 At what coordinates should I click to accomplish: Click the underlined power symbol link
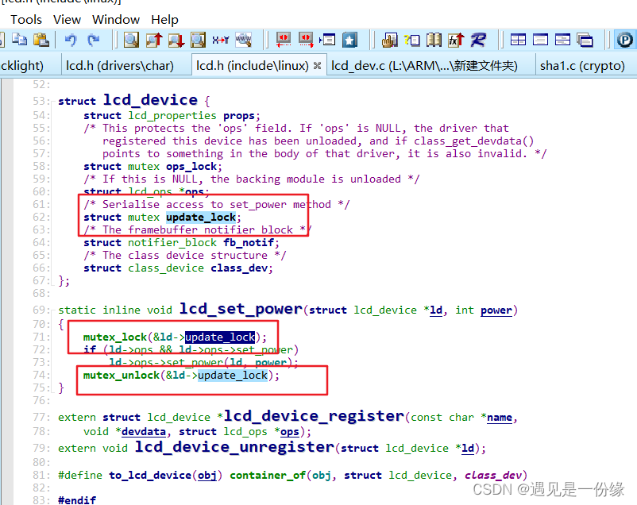click(496, 310)
